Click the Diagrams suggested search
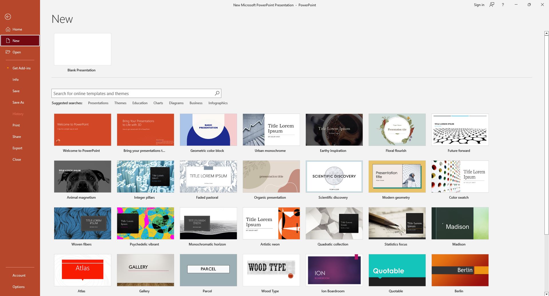The width and height of the screenshot is (549, 296). [x=176, y=103]
